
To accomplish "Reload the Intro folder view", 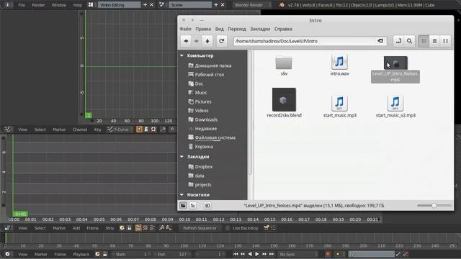I will (x=222, y=41).
